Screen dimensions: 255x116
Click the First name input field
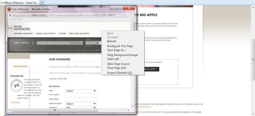click(82, 95)
